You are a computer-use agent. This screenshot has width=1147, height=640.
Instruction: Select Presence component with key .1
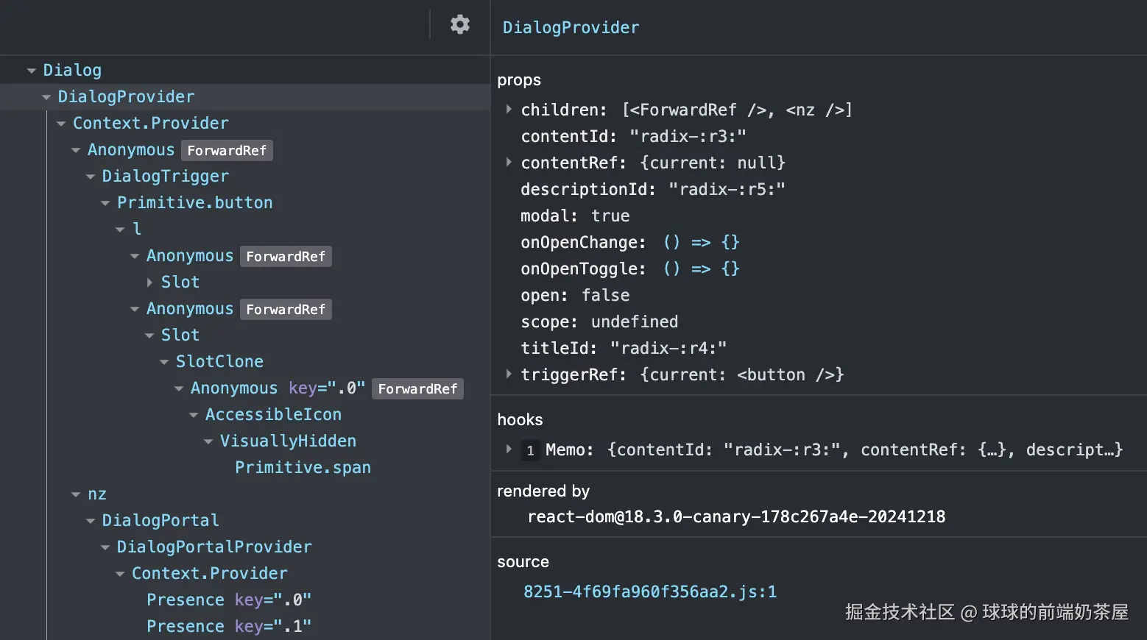coord(185,627)
